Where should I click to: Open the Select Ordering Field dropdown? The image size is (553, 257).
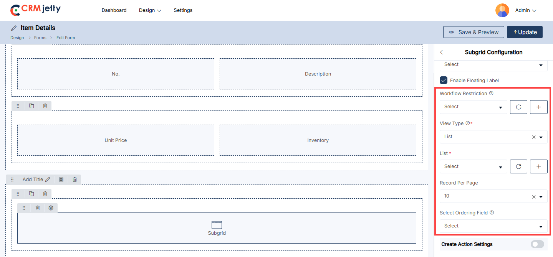[493, 226]
